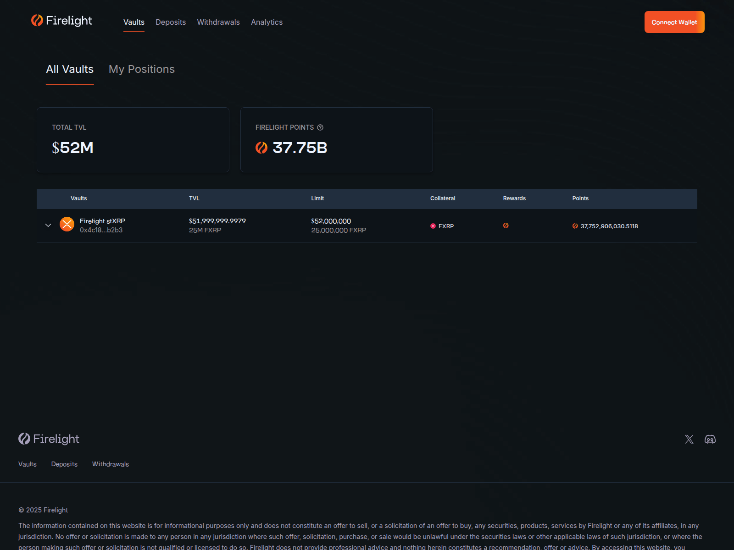Viewport: 734px width, 550px height.
Task: Click the footer Firelight logo
Action: pyautogui.click(x=49, y=439)
